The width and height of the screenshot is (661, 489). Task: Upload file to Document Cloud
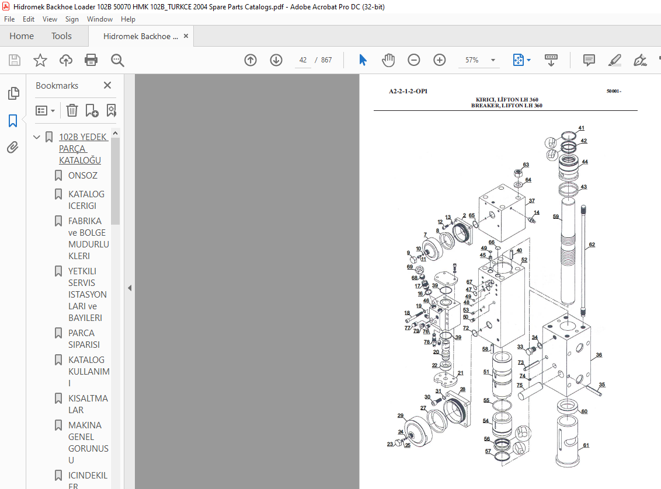pos(66,60)
